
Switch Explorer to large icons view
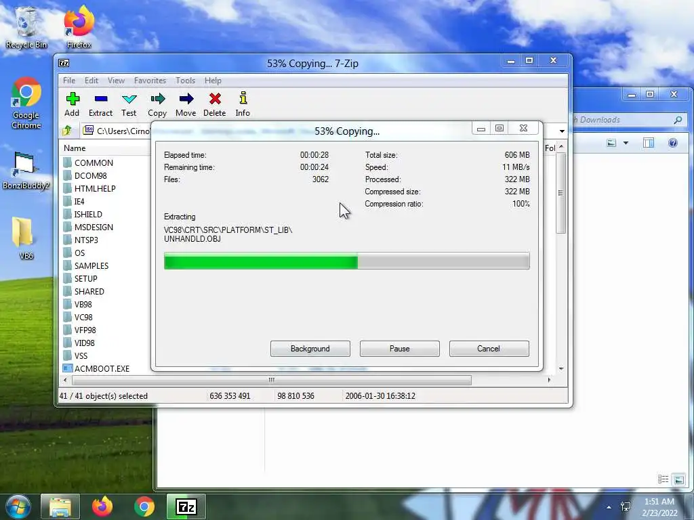click(x=679, y=479)
